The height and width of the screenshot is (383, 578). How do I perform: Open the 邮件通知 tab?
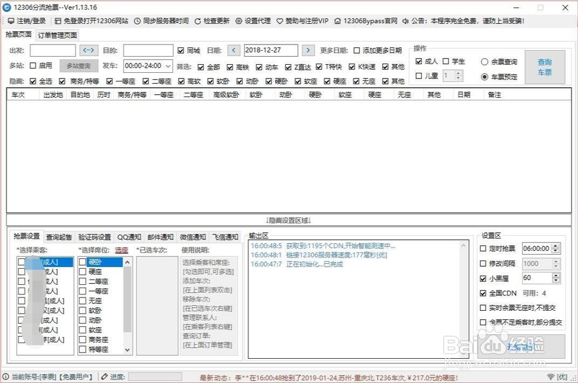click(160, 237)
